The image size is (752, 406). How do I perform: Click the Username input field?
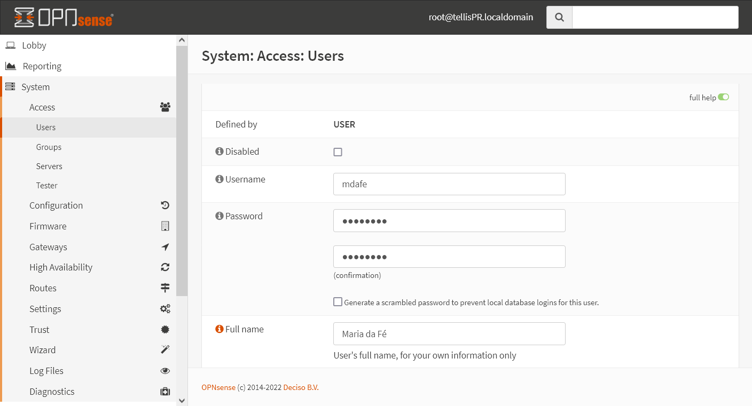point(449,184)
